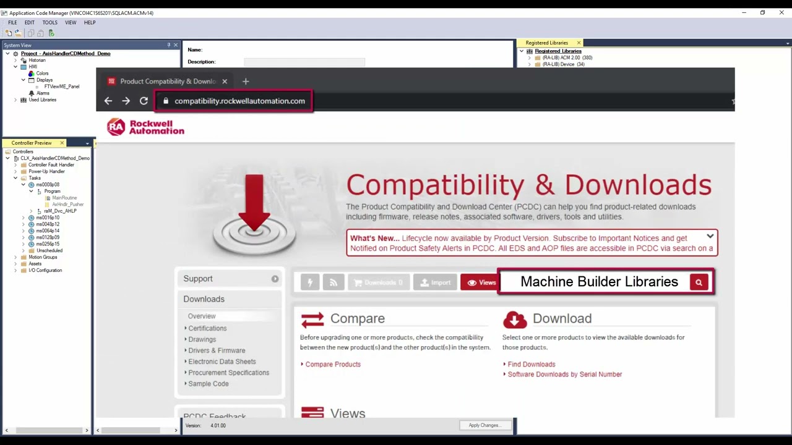Click the Displays window icon
792x445 pixels.
click(32, 80)
